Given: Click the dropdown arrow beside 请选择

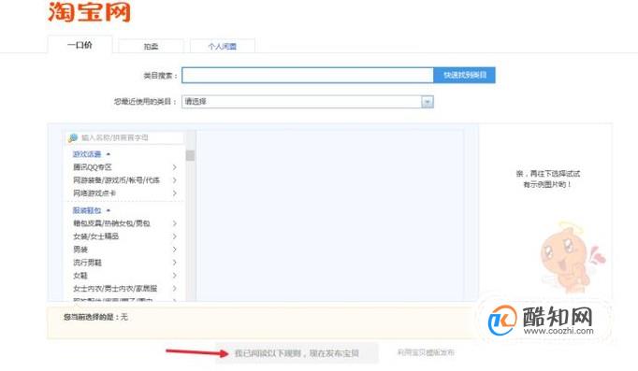Looking at the screenshot, I should 428,102.
